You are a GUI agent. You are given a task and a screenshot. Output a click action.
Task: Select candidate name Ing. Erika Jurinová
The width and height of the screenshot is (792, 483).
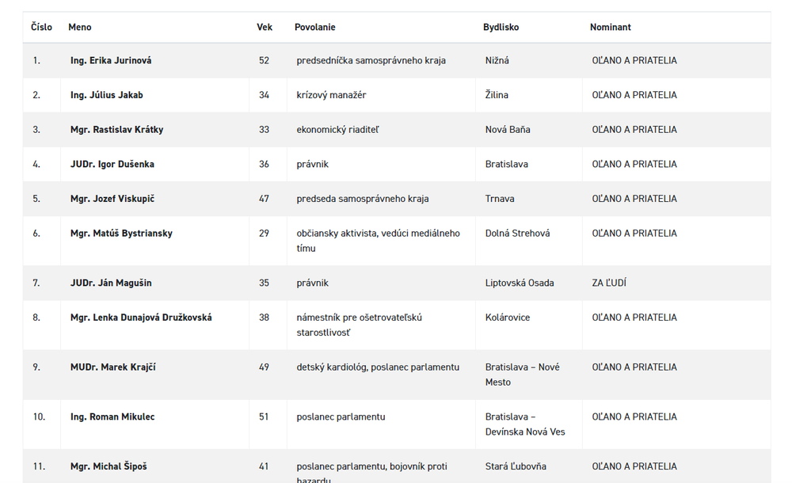111,60
